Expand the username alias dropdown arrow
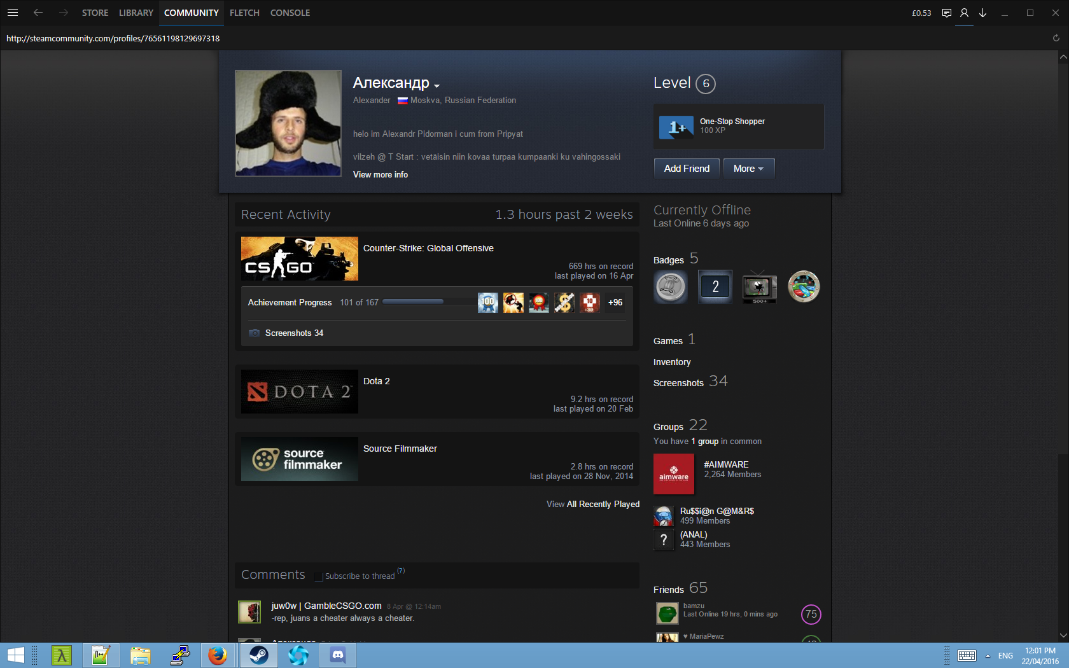Screen dimensions: 1069x668 [437, 86]
